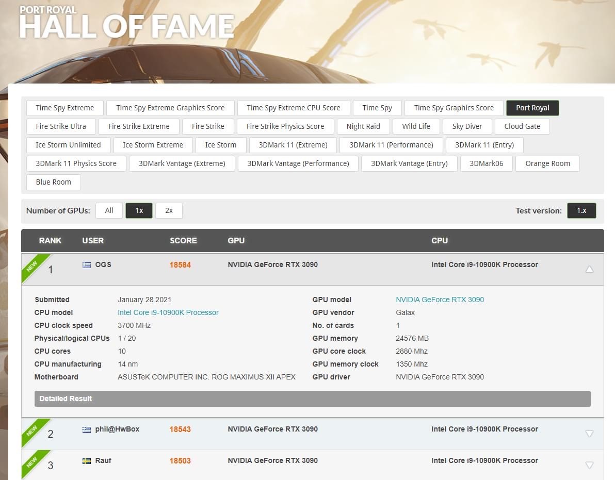
Task: Switch to the Night Raid tab
Action: [363, 126]
